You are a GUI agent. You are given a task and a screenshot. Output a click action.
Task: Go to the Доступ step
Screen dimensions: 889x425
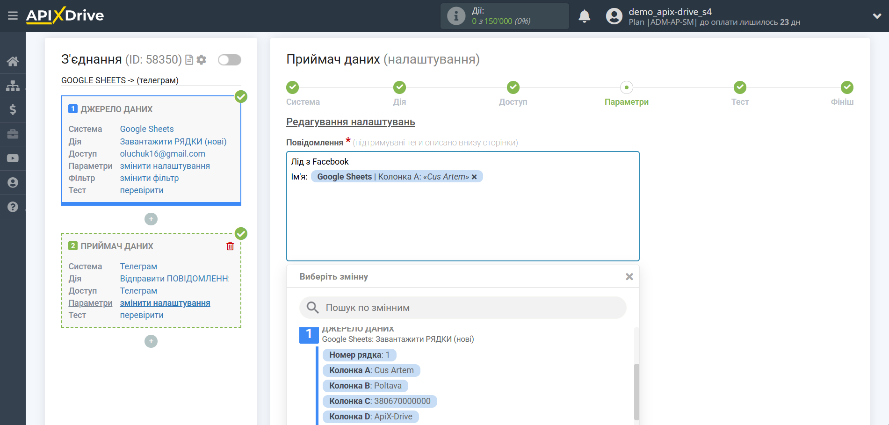click(x=513, y=88)
